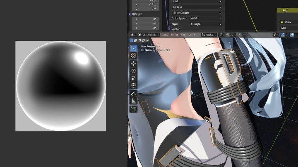Toggle viewport overlays display
Image resolution: width=298 pixels, height=167 pixels.
coord(292,35)
